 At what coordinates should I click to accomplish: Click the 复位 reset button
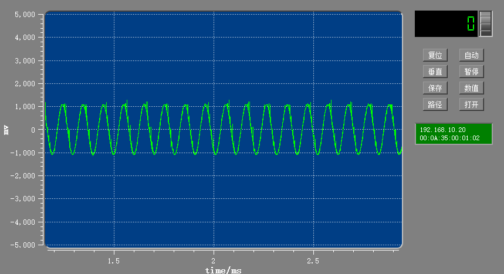(x=435, y=55)
